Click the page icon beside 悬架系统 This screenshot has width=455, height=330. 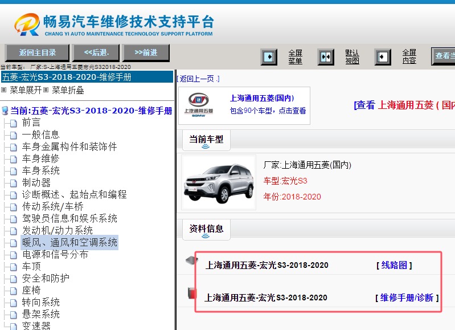(x=13, y=315)
